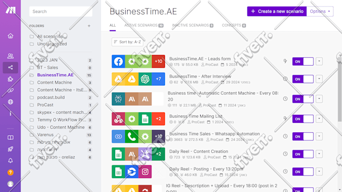Switch to ACTIVE SCENARIOS tab

click(144, 26)
